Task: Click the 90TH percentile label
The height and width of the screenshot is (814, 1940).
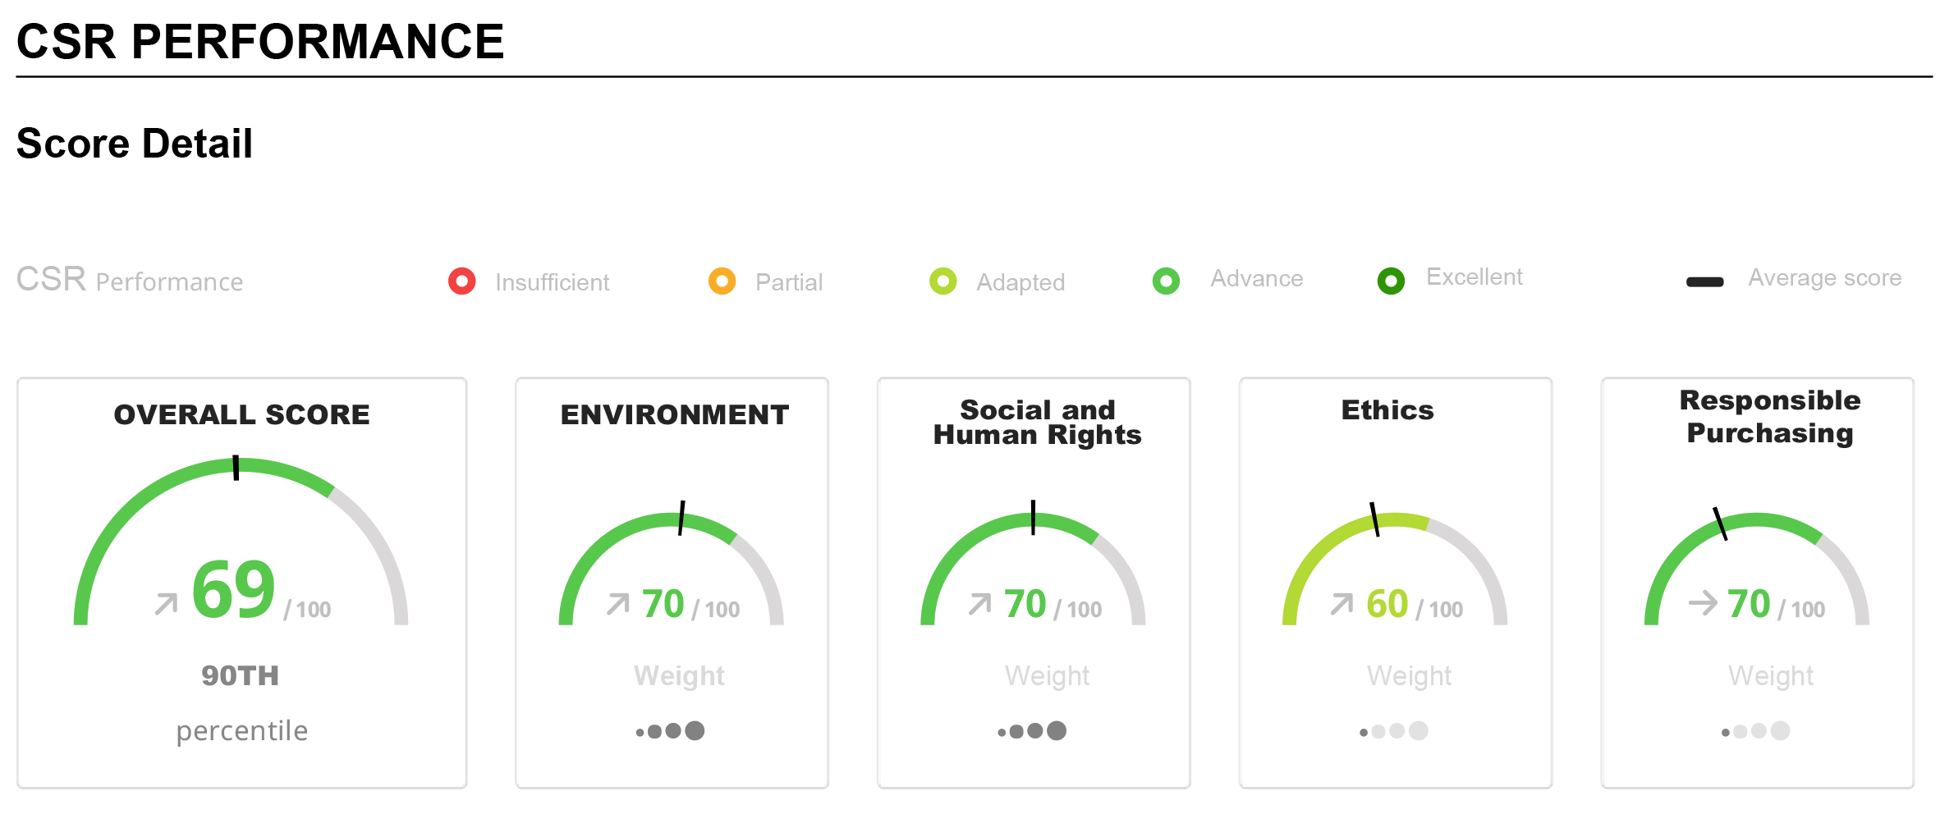Action: click(x=241, y=676)
